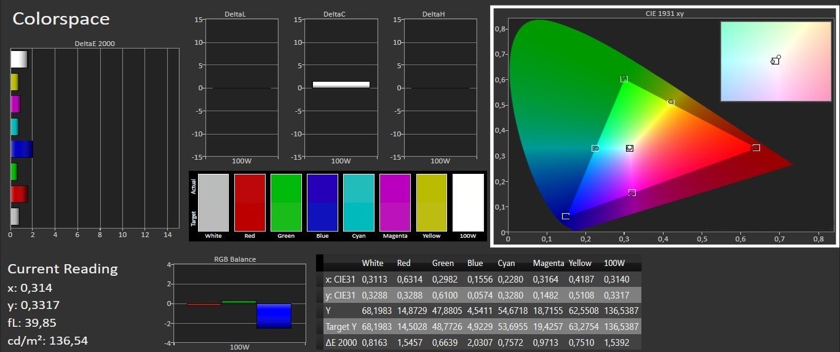Click the white bar in the DeltaC chart
This screenshot has width=840, height=352.
[x=341, y=85]
